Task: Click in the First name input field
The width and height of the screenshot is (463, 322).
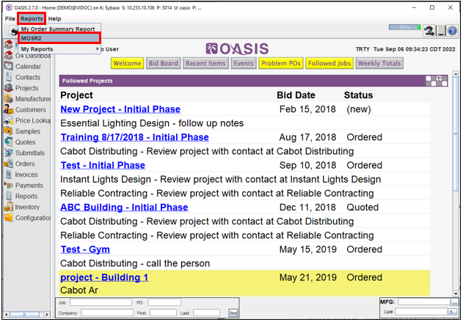Action: click(x=164, y=312)
